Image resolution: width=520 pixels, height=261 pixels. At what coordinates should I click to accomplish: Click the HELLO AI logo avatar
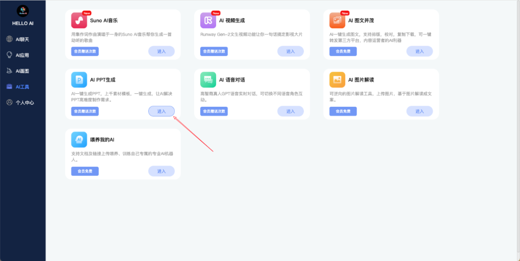click(x=23, y=11)
